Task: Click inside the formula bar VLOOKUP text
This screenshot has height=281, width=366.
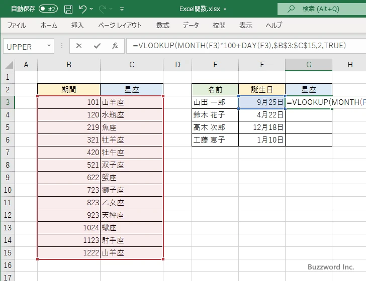Action: tap(239, 46)
